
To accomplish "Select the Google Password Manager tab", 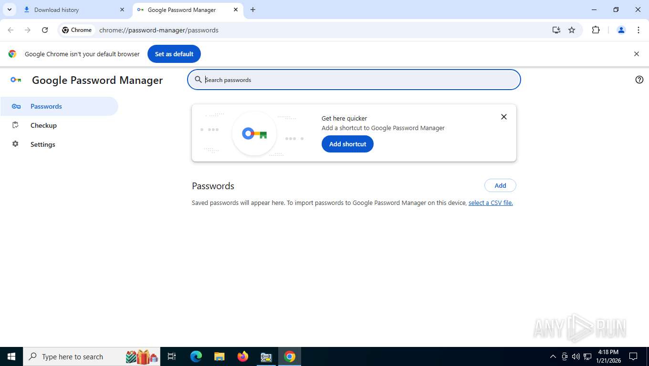I will 188,10.
